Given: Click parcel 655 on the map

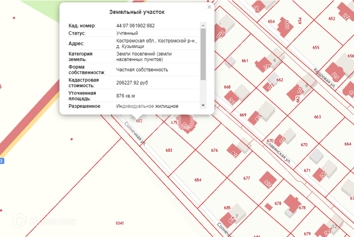Looking at the screenshot, I should (x=316, y=48).
